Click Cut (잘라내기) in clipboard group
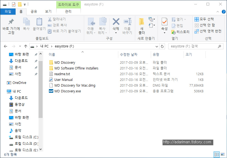227x158 pixels. (x=57, y=19)
